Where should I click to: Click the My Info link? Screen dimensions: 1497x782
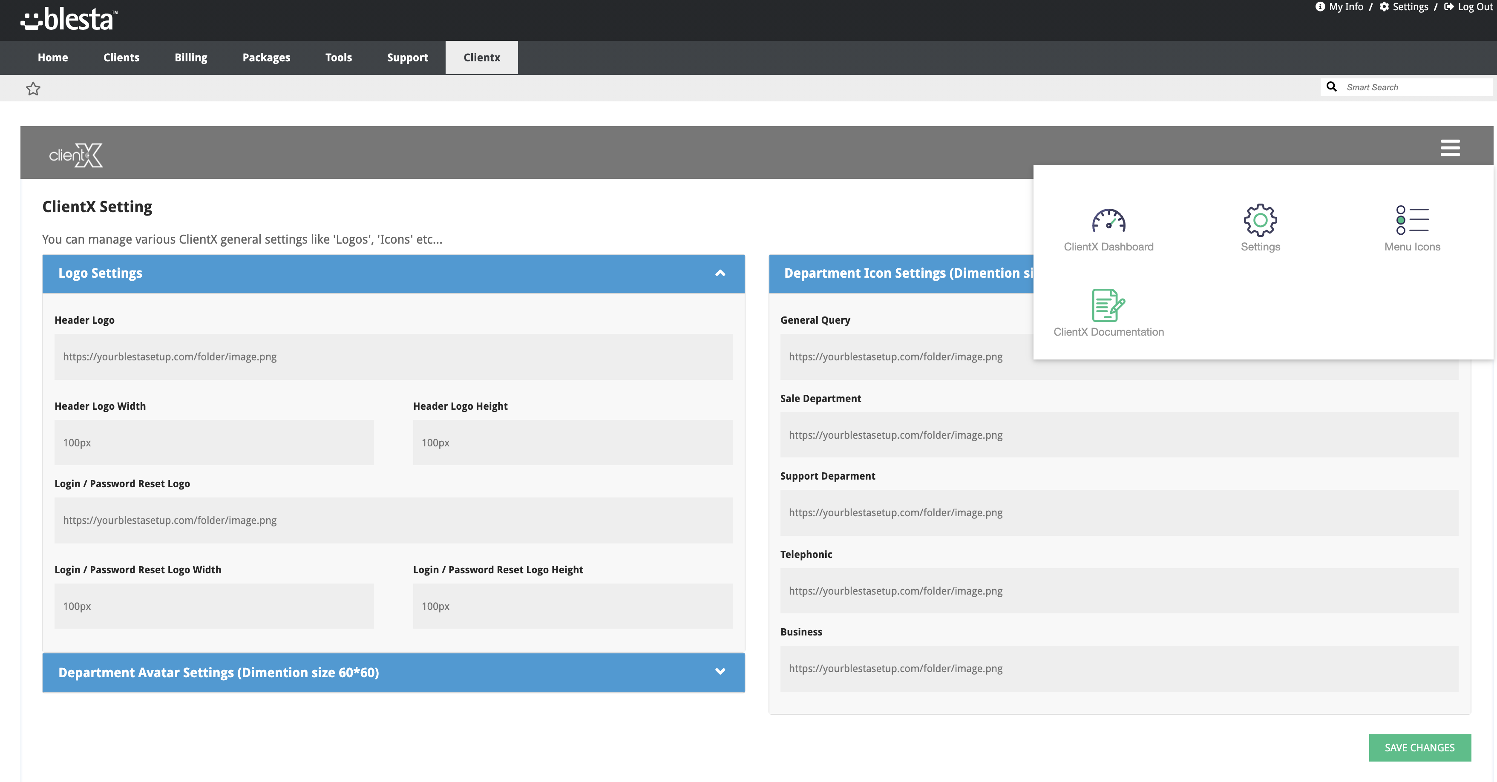1339,7
